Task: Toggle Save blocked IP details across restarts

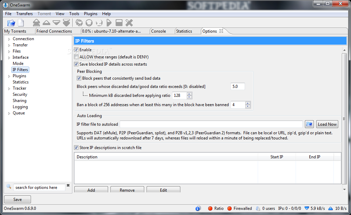Action: [76, 64]
